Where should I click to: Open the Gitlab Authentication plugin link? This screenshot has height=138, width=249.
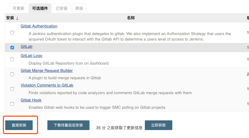(39, 26)
